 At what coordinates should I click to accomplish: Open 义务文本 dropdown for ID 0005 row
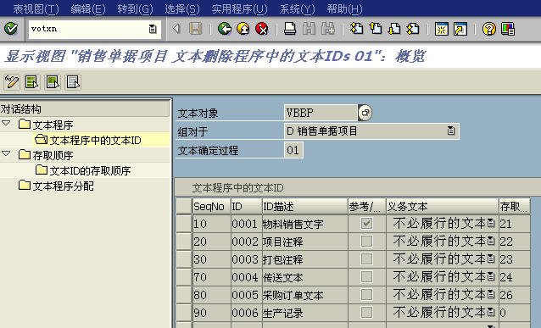tap(491, 295)
